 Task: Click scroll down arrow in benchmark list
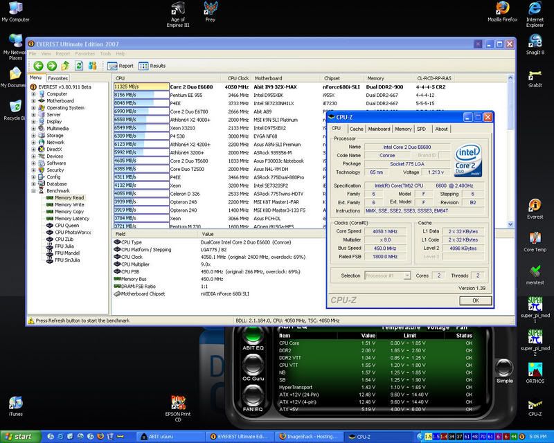click(x=510, y=224)
